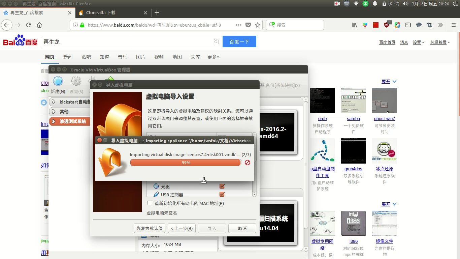Viewport: 460px width, 259px height.
Task: Select the USB 控制器 icon in import list
Action: coord(156,194)
